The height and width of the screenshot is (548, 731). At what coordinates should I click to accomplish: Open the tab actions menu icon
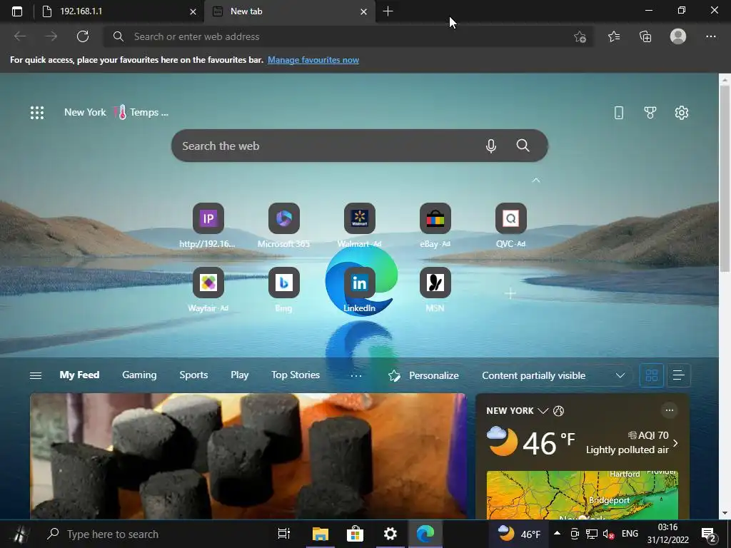[x=17, y=11]
